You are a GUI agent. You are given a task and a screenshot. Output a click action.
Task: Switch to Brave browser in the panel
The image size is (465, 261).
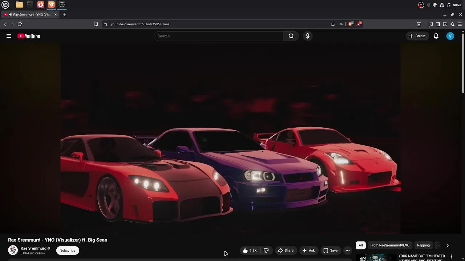(x=51, y=5)
